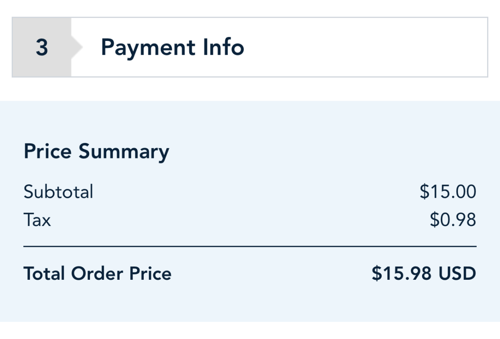
Task: Click empty right side of Payment Info bar
Action: (x=375, y=48)
